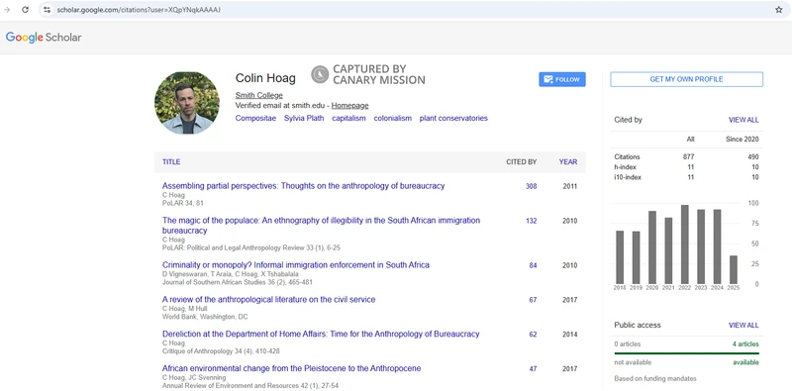Viewport: 792px width, 391px height.
Task: Open View All in Cited by section
Action: tap(743, 120)
